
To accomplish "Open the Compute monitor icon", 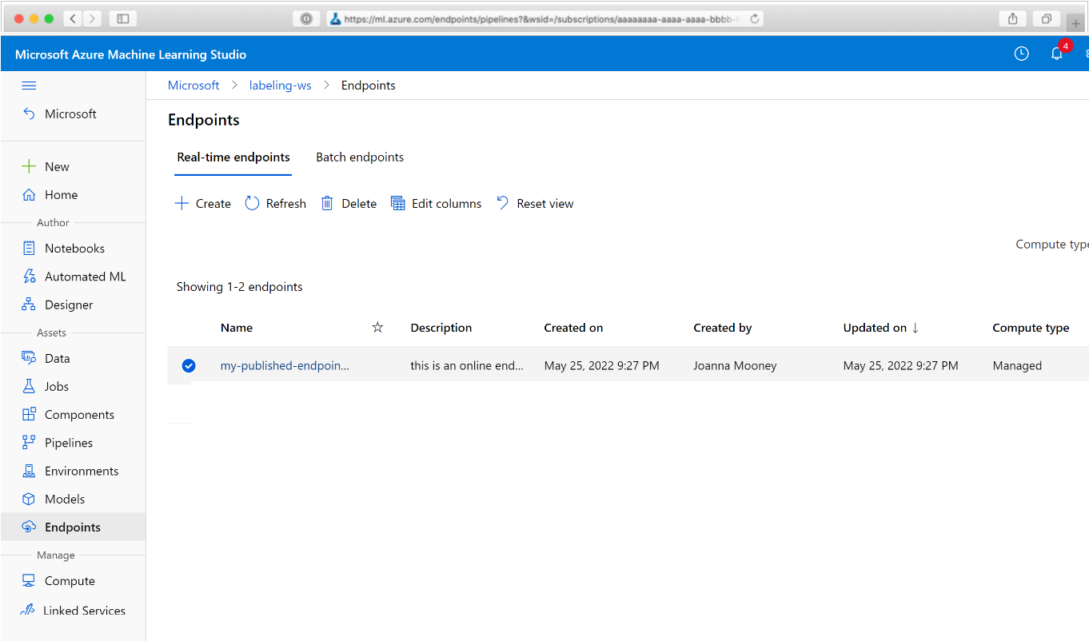I will coord(29,581).
